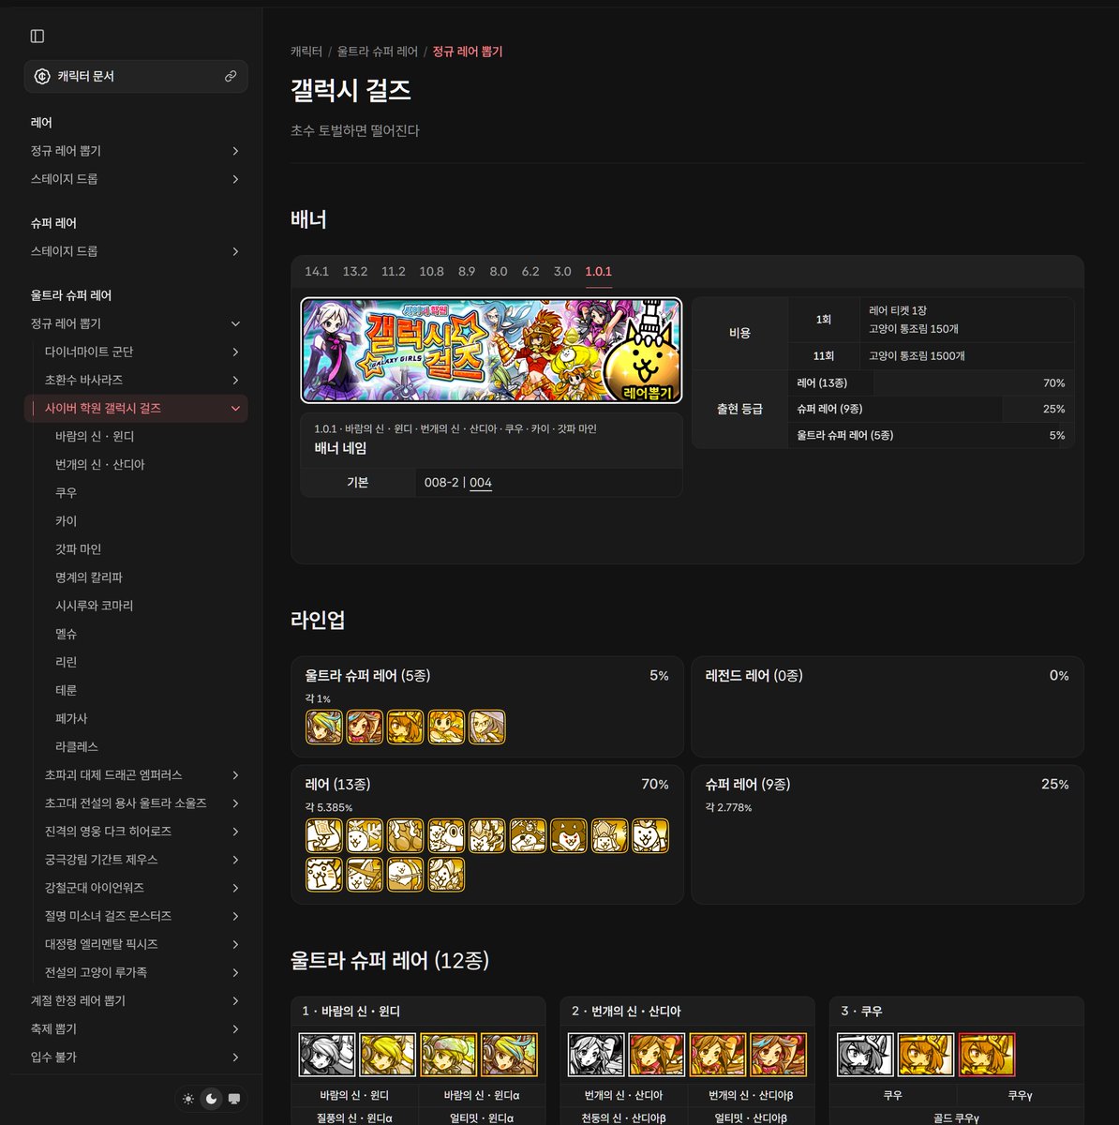Click fifth uber rare icon in 울트라 슈퍼 레어 (5종) lineup
The width and height of the screenshot is (1119, 1125).
click(x=487, y=727)
